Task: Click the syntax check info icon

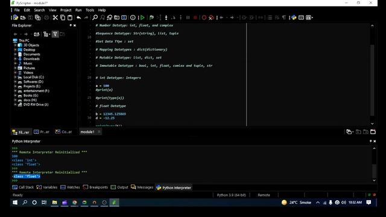Action: pyautogui.click(x=133, y=17)
